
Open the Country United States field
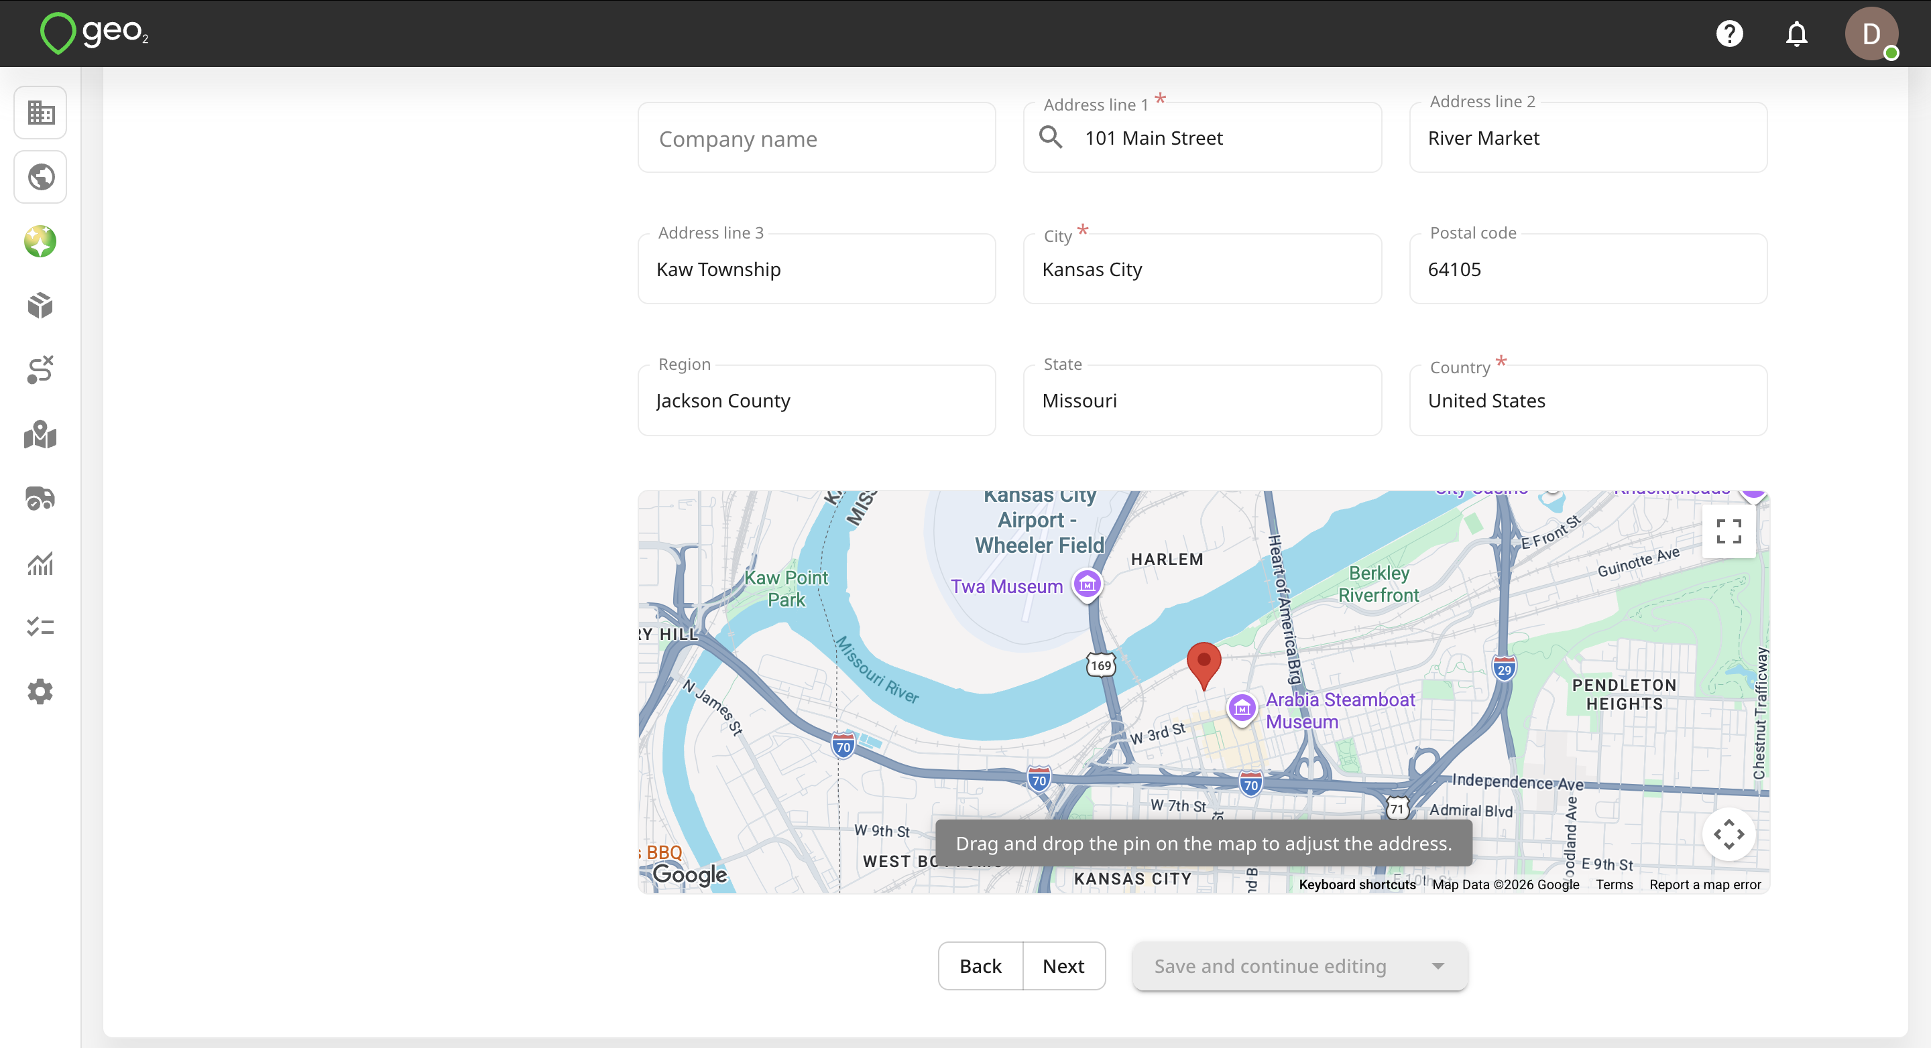(1588, 400)
